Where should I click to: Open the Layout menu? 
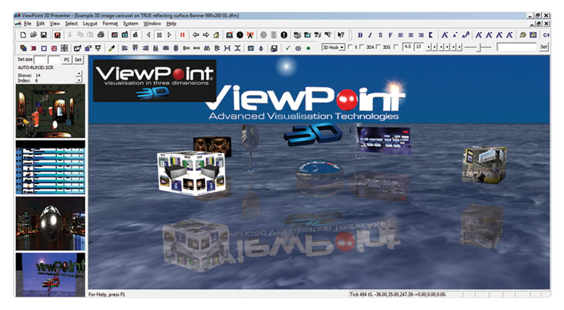(x=90, y=24)
